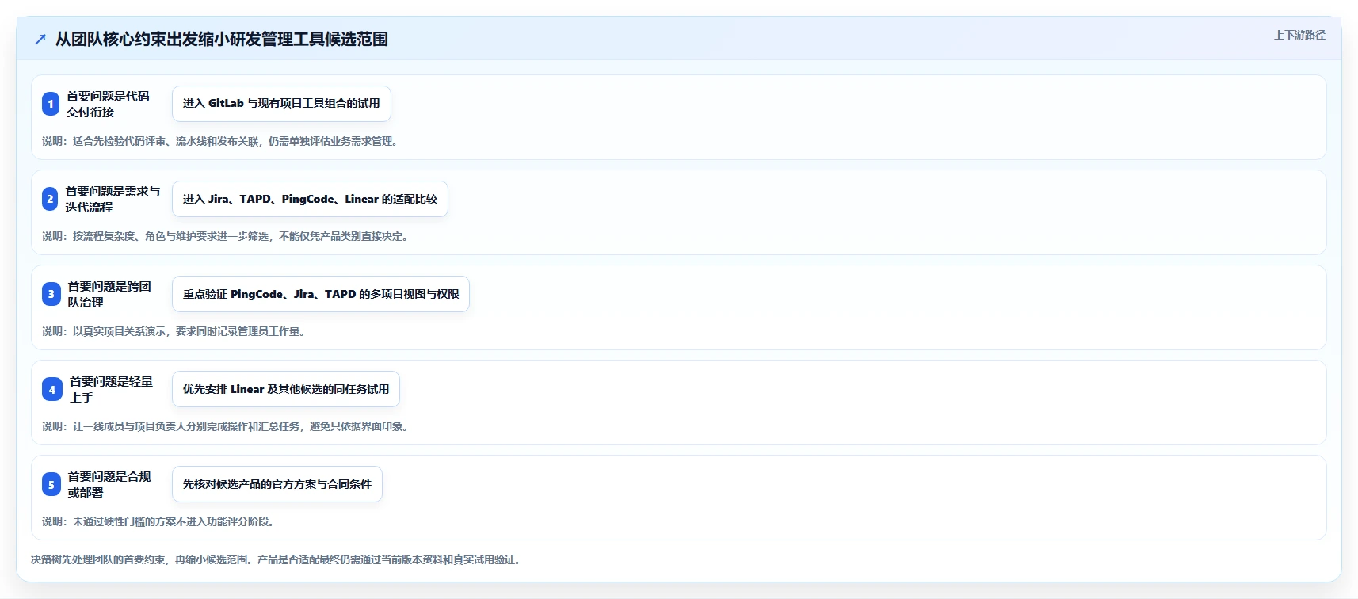This screenshot has height=599, width=1358.
Task: Click the heading 首要问题是合规或部署
Action: [x=109, y=484]
